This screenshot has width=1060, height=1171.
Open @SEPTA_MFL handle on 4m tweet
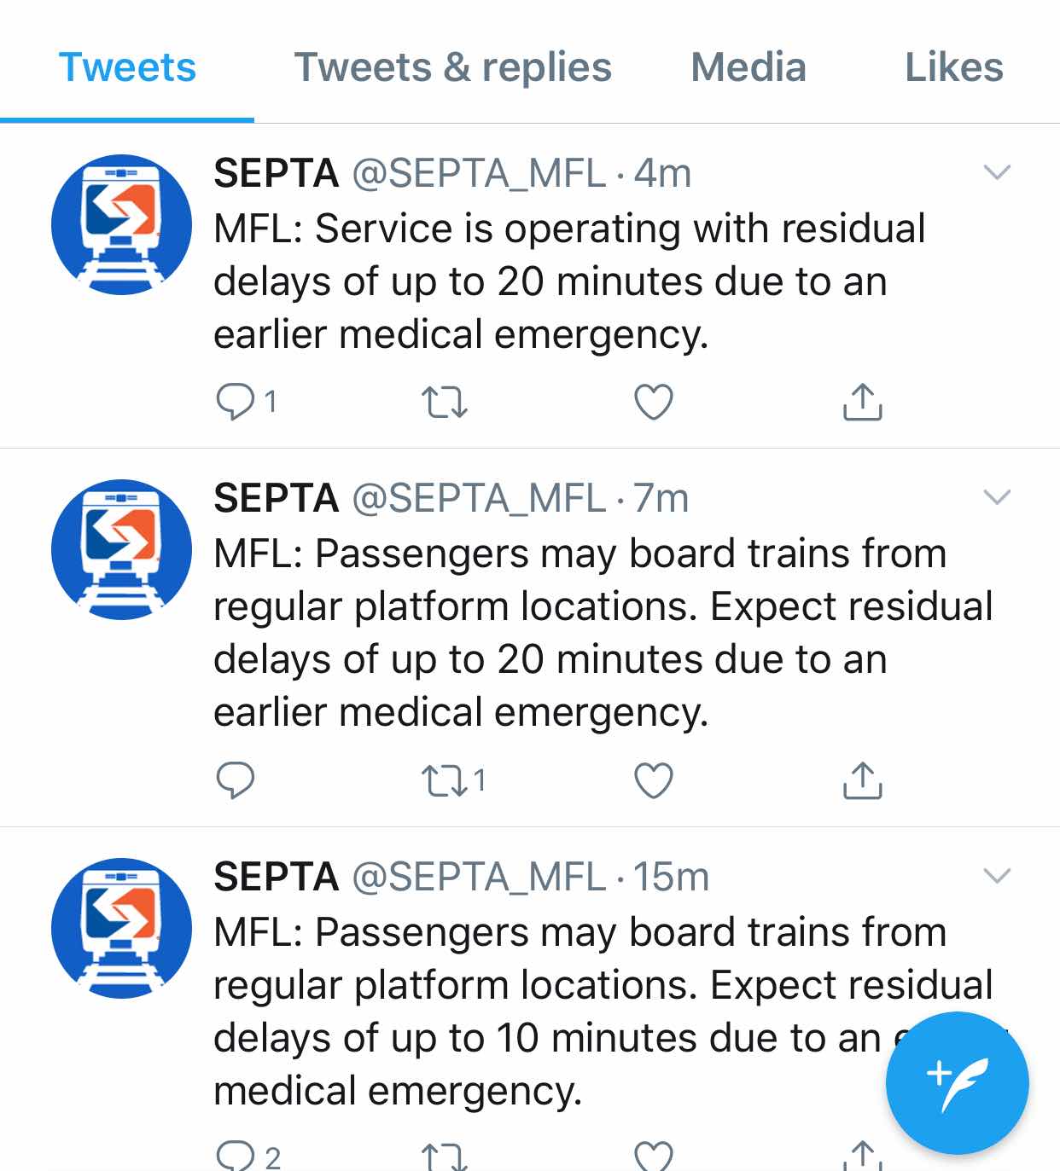click(x=479, y=173)
